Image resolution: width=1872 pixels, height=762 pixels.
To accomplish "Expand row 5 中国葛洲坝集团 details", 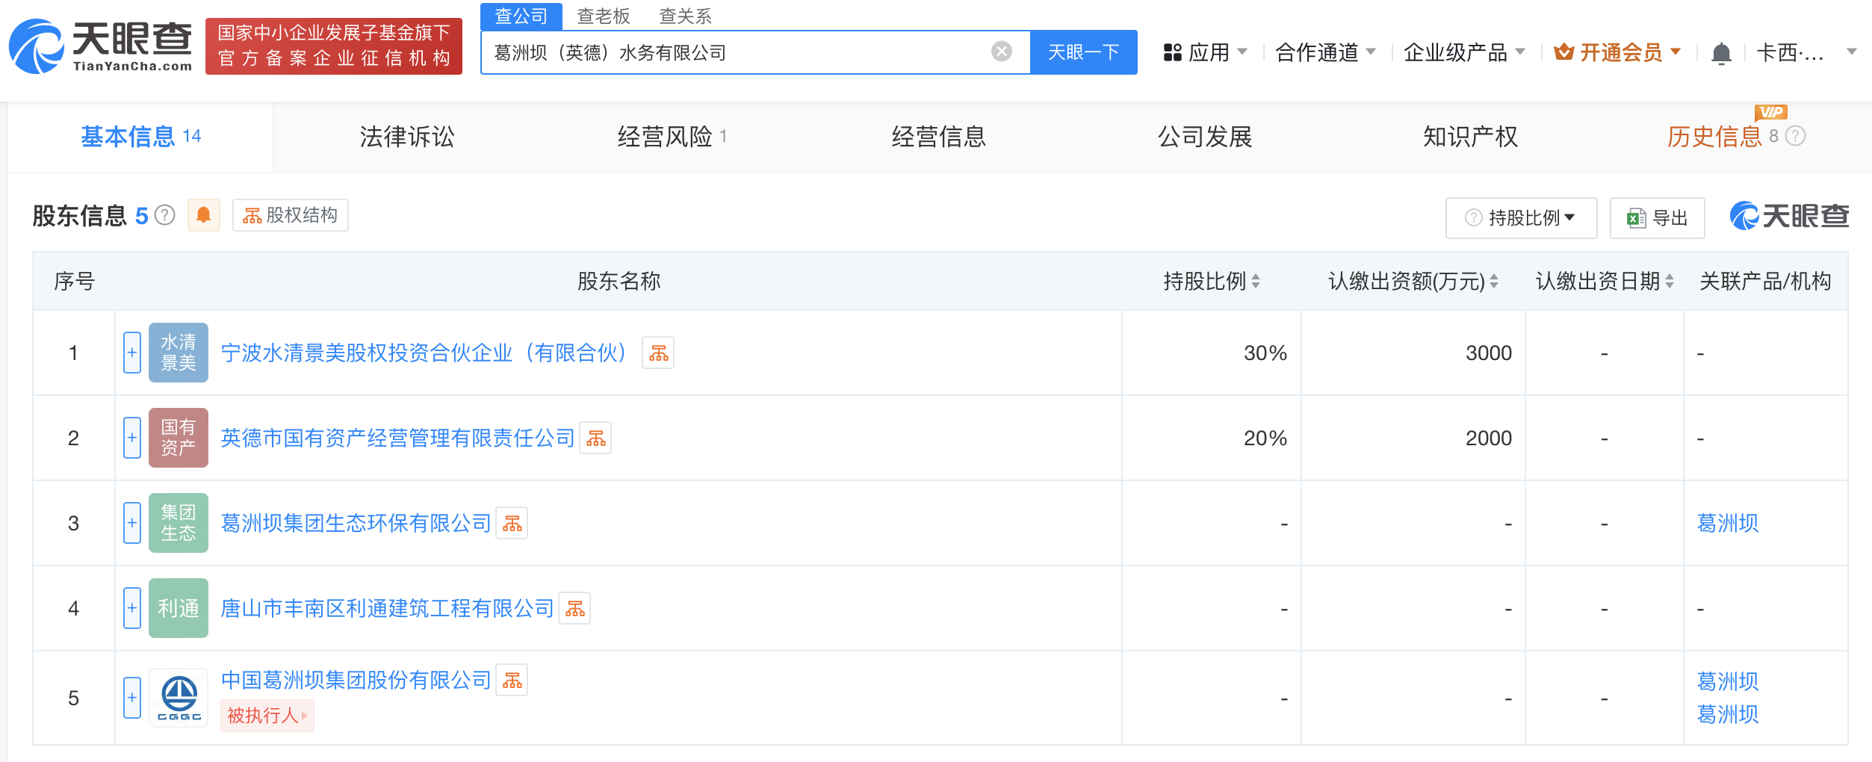I will (132, 698).
